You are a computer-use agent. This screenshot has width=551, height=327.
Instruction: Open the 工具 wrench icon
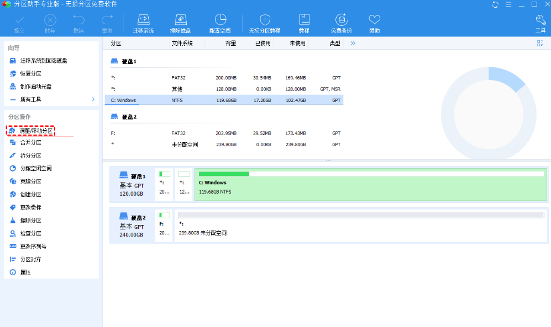coord(540,24)
